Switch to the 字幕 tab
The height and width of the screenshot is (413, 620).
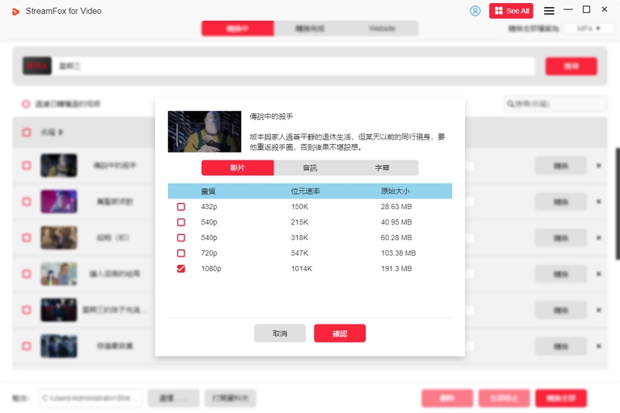point(382,167)
